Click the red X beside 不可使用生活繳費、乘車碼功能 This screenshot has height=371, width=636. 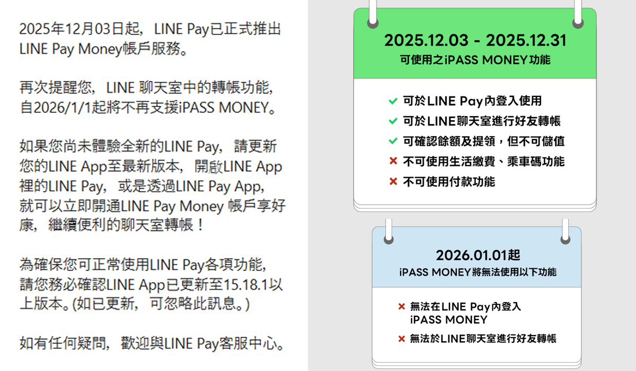[x=393, y=161]
